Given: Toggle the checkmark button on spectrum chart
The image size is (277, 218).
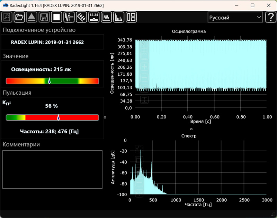Looking at the screenshot, I should 139,149.
